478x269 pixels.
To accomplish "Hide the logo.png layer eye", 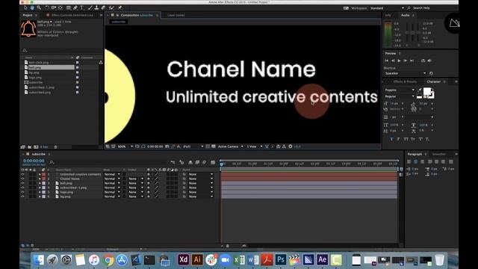I will coord(22,192).
